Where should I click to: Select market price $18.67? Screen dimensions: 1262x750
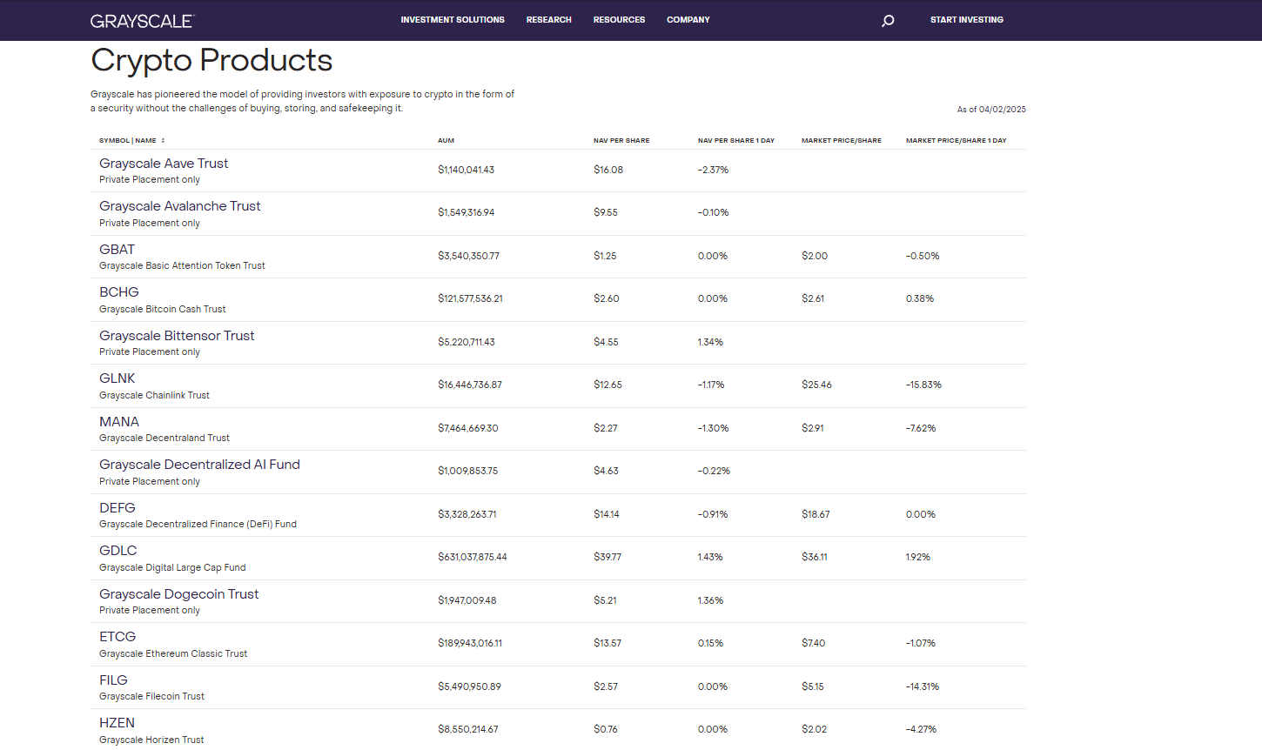tap(816, 514)
